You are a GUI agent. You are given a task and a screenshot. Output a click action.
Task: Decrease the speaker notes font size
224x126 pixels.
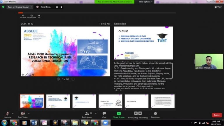click(x=121, y=90)
